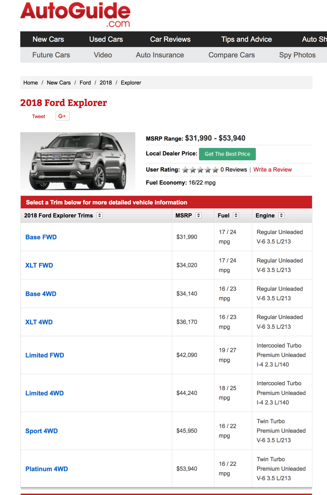The image size is (327, 495).
Task: Click the AutoGuide.com logo
Action: (75, 15)
